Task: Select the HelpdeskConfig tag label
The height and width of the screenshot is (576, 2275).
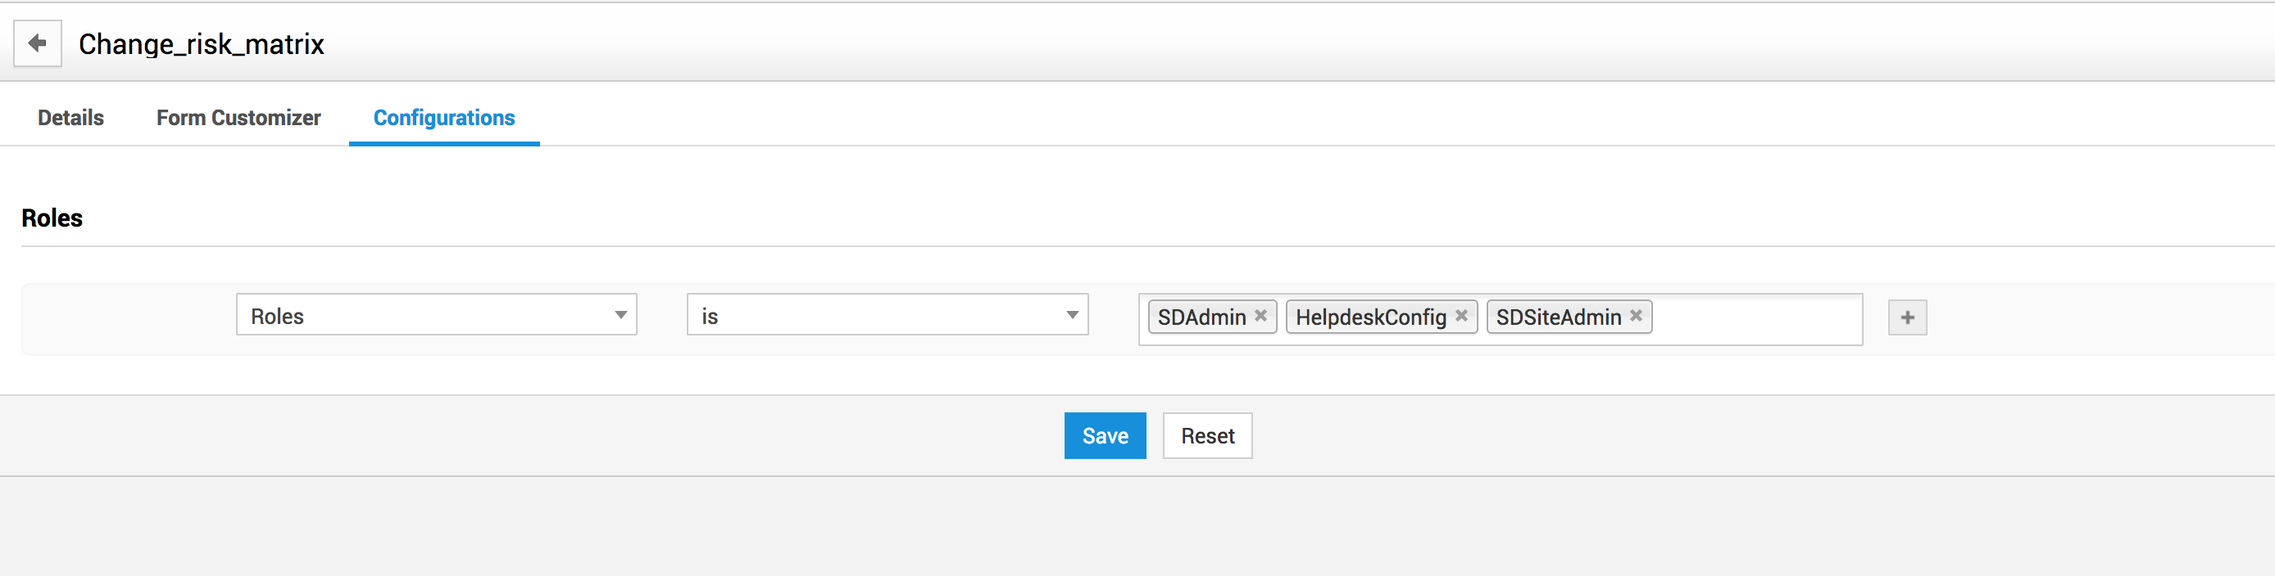Action: [x=1369, y=317]
